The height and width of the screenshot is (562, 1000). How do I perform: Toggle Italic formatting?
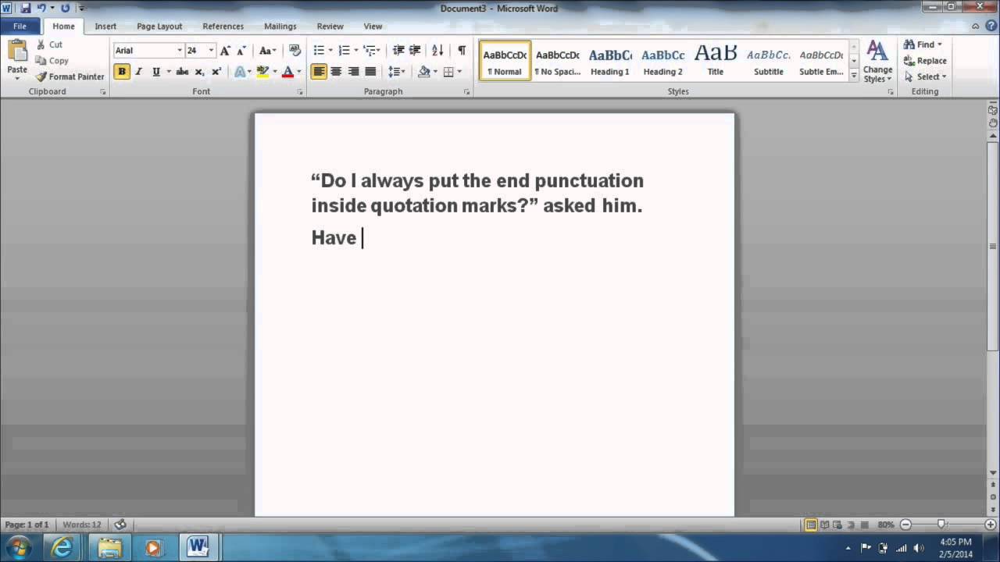point(139,72)
